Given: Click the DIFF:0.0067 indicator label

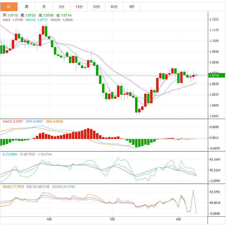Looking at the screenshot, I should (x=34, y=122).
